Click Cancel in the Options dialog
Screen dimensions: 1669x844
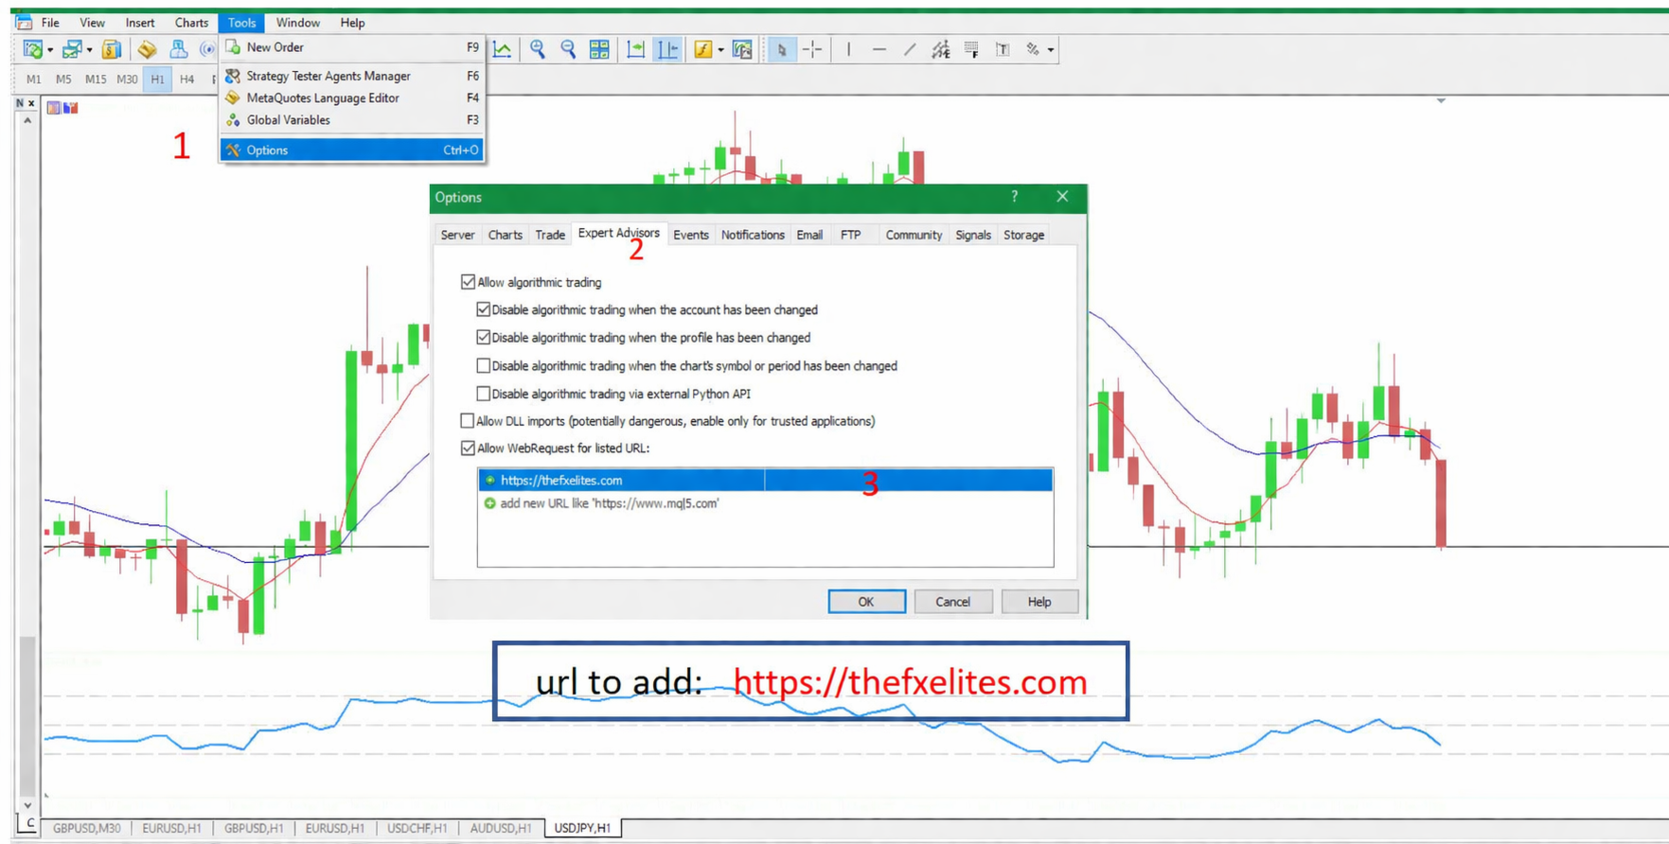(x=952, y=602)
